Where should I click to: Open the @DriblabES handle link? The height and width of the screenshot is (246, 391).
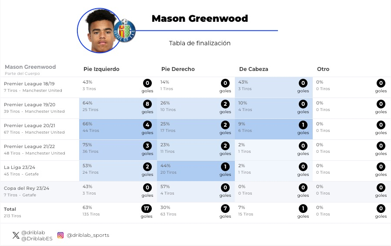click(37, 239)
